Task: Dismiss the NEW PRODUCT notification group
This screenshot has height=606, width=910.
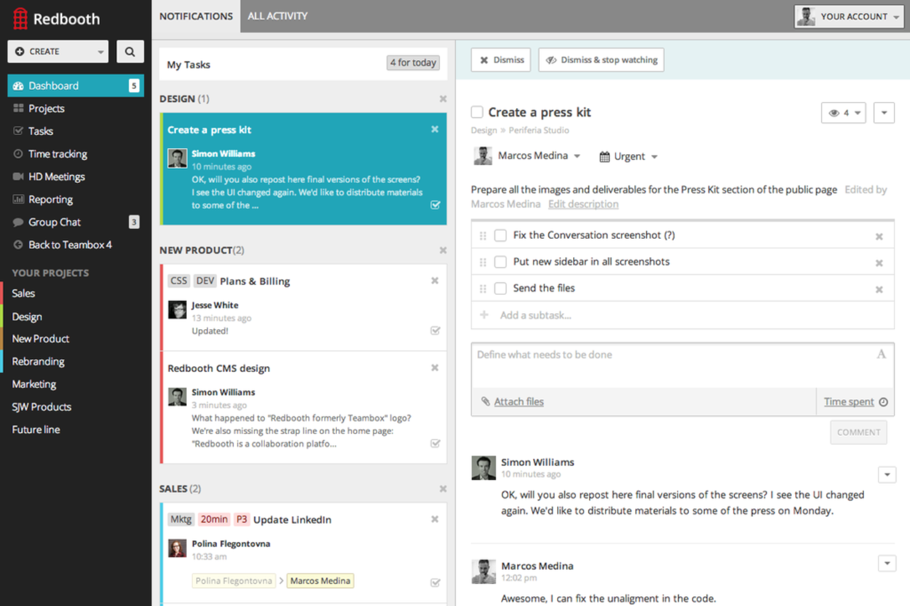Action: click(443, 251)
